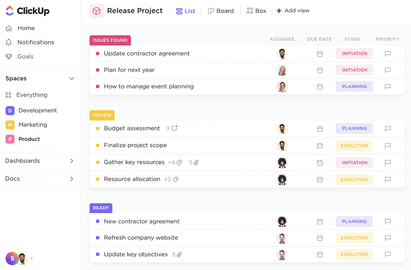Open the user profile dropdown arrow
The width and height of the screenshot is (411, 270).
click(x=32, y=259)
